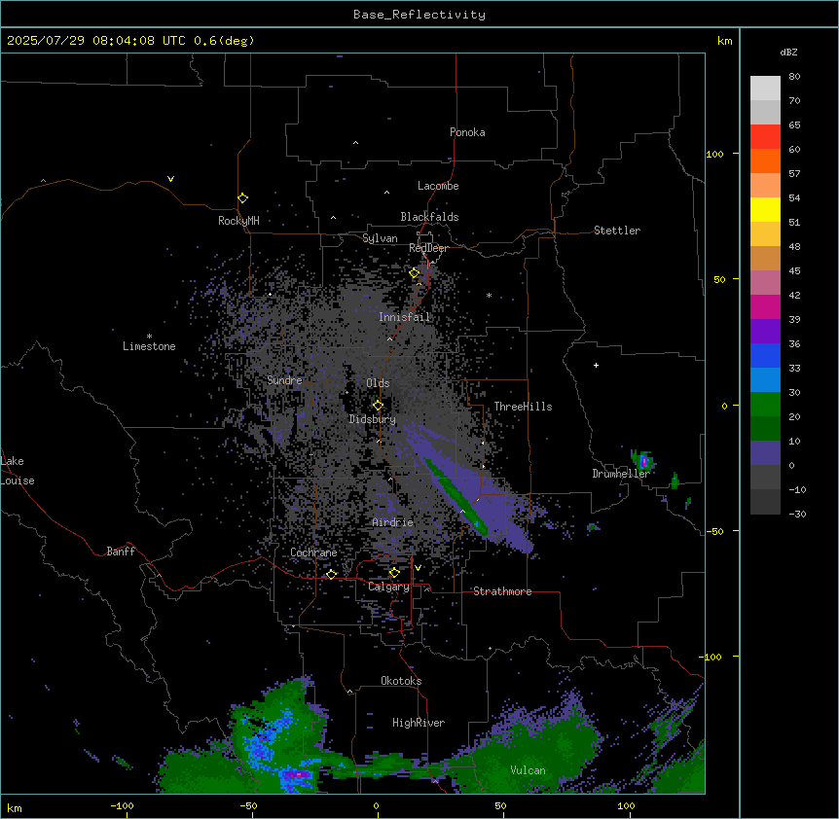Click the RockyMH label
Image resolution: width=839 pixels, height=819 pixels.
[238, 221]
